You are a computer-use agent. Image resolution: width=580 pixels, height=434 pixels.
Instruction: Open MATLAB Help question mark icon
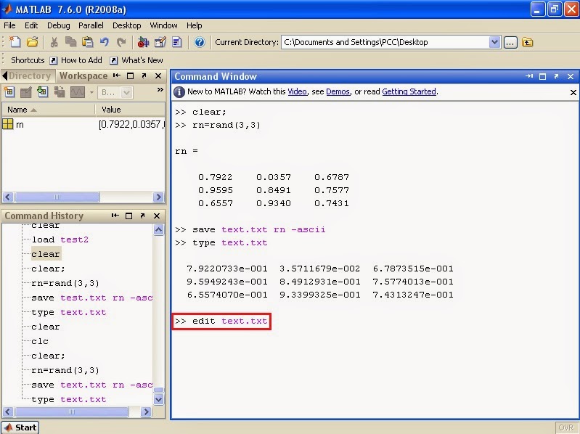coord(200,42)
